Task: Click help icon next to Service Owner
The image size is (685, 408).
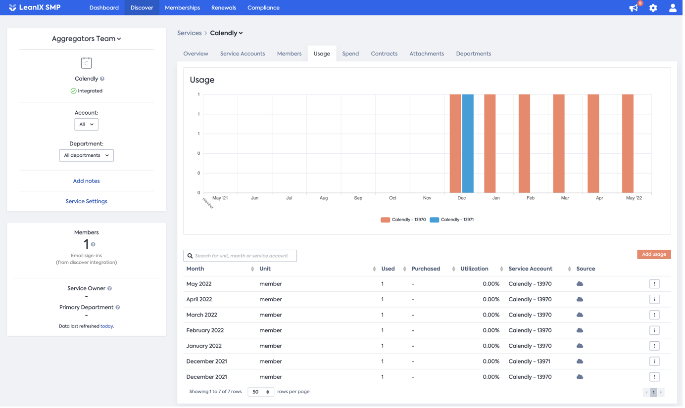Action: tap(110, 289)
